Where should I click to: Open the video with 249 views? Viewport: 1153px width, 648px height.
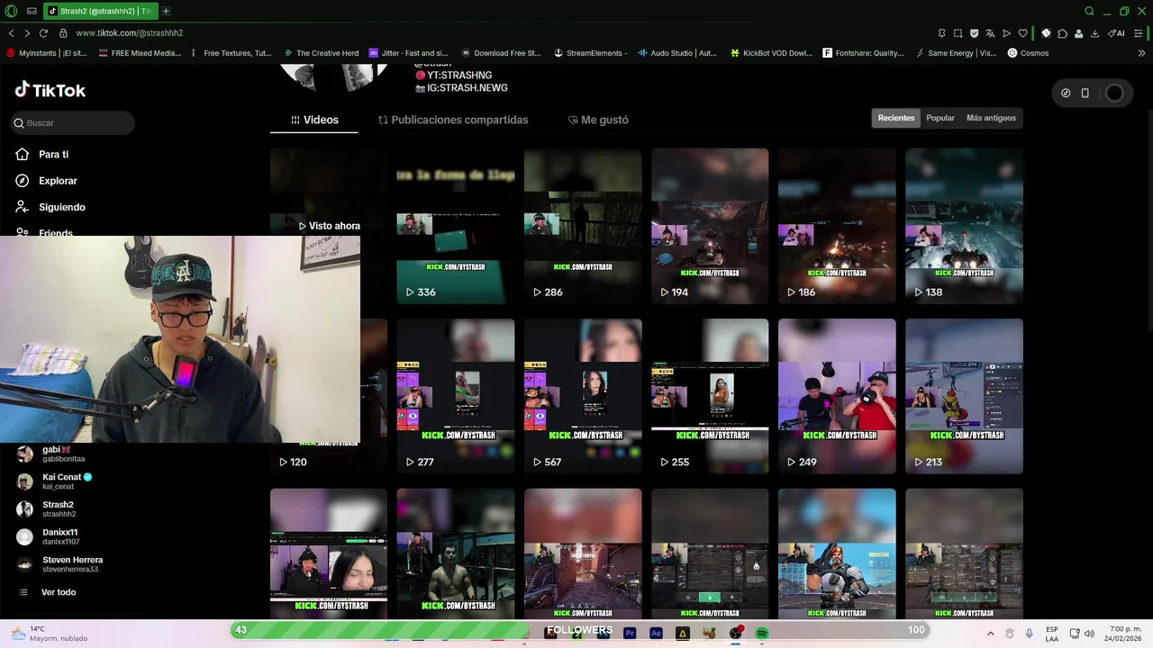click(837, 396)
